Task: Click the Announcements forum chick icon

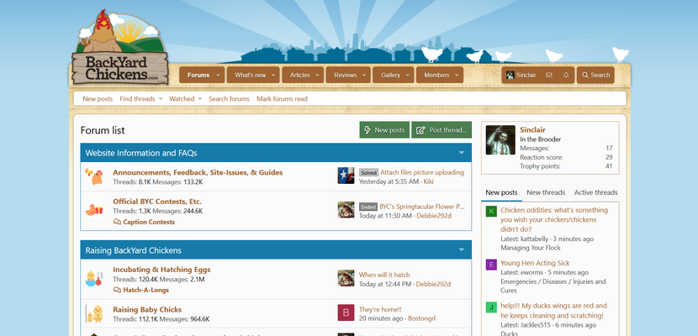Action: pyautogui.click(x=94, y=176)
